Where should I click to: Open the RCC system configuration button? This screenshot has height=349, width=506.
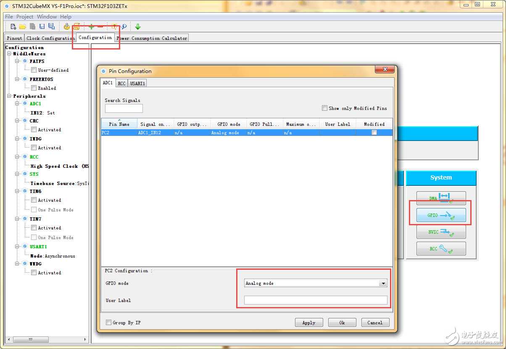[441, 248]
